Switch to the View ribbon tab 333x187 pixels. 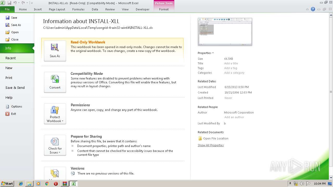[125, 9]
